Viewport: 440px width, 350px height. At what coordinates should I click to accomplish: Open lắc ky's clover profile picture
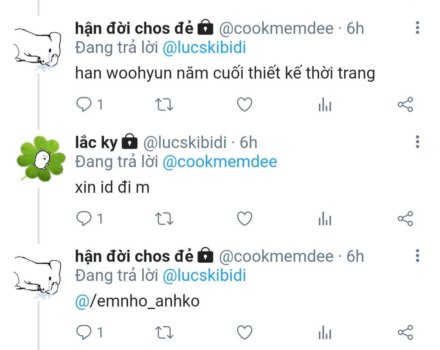click(41, 159)
